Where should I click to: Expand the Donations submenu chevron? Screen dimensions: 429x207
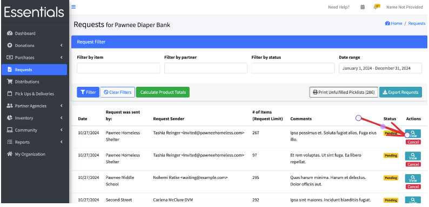click(61, 45)
